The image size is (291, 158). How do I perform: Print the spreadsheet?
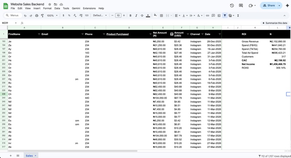(37, 16)
